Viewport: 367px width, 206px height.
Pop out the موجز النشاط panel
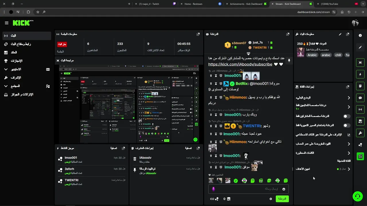point(123,148)
